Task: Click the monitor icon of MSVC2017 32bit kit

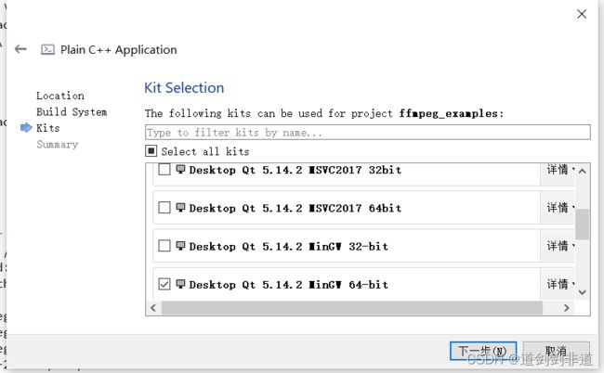Action: 180,169
